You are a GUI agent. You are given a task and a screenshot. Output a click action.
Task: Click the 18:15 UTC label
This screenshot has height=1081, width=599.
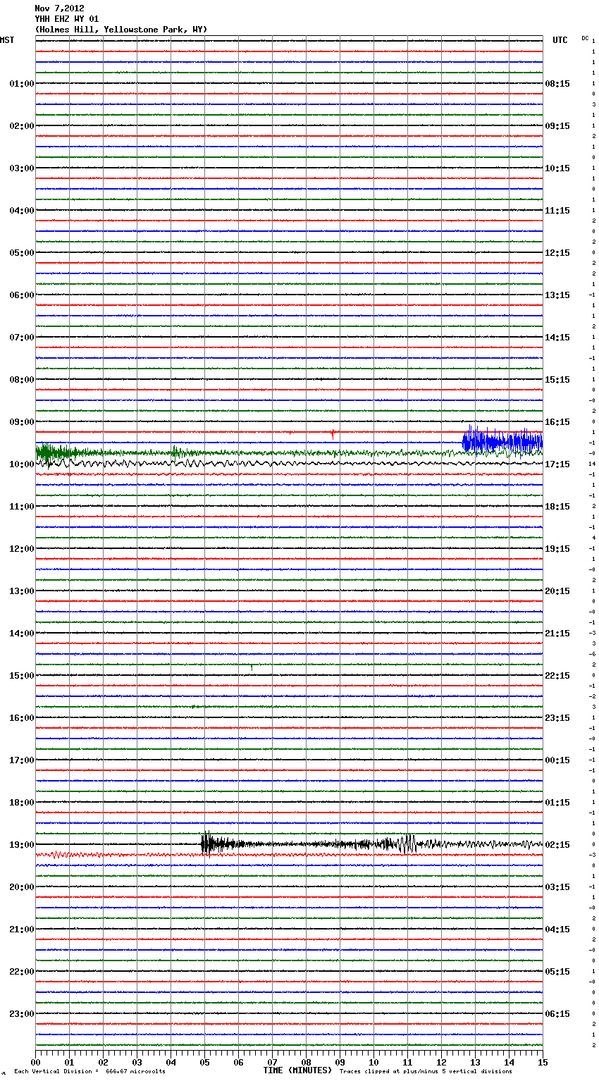pyautogui.click(x=557, y=507)
